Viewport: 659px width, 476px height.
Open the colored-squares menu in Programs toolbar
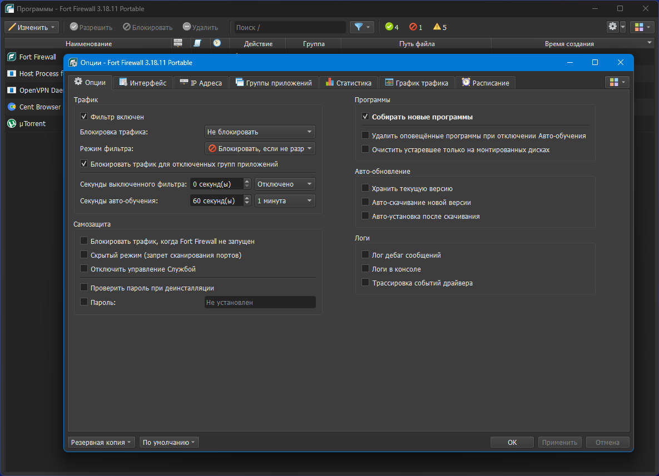pyautogui.click(x=642, y=27)
